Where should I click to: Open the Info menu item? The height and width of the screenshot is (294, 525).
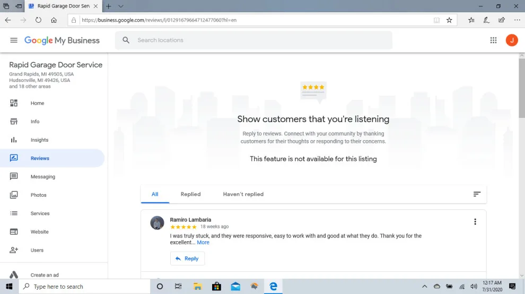point(35,122)
